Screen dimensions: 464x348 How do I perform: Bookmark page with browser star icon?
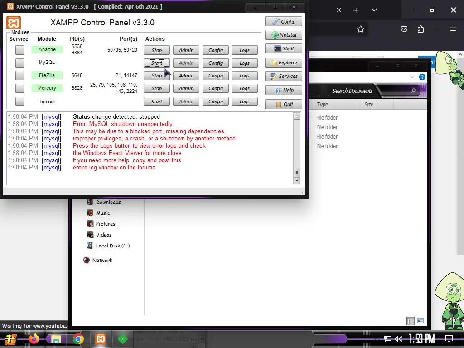pos(360,29)
